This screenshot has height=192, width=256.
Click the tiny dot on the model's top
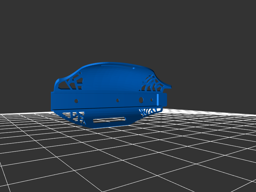tap(132, 68)
